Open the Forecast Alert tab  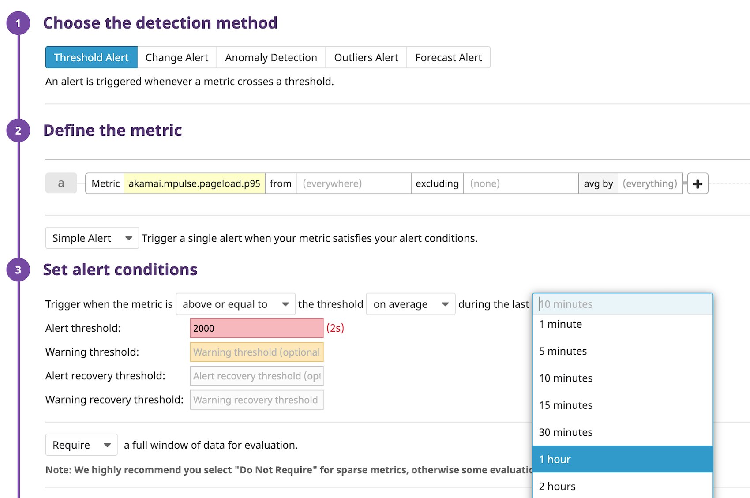click(x=448, y=58)
